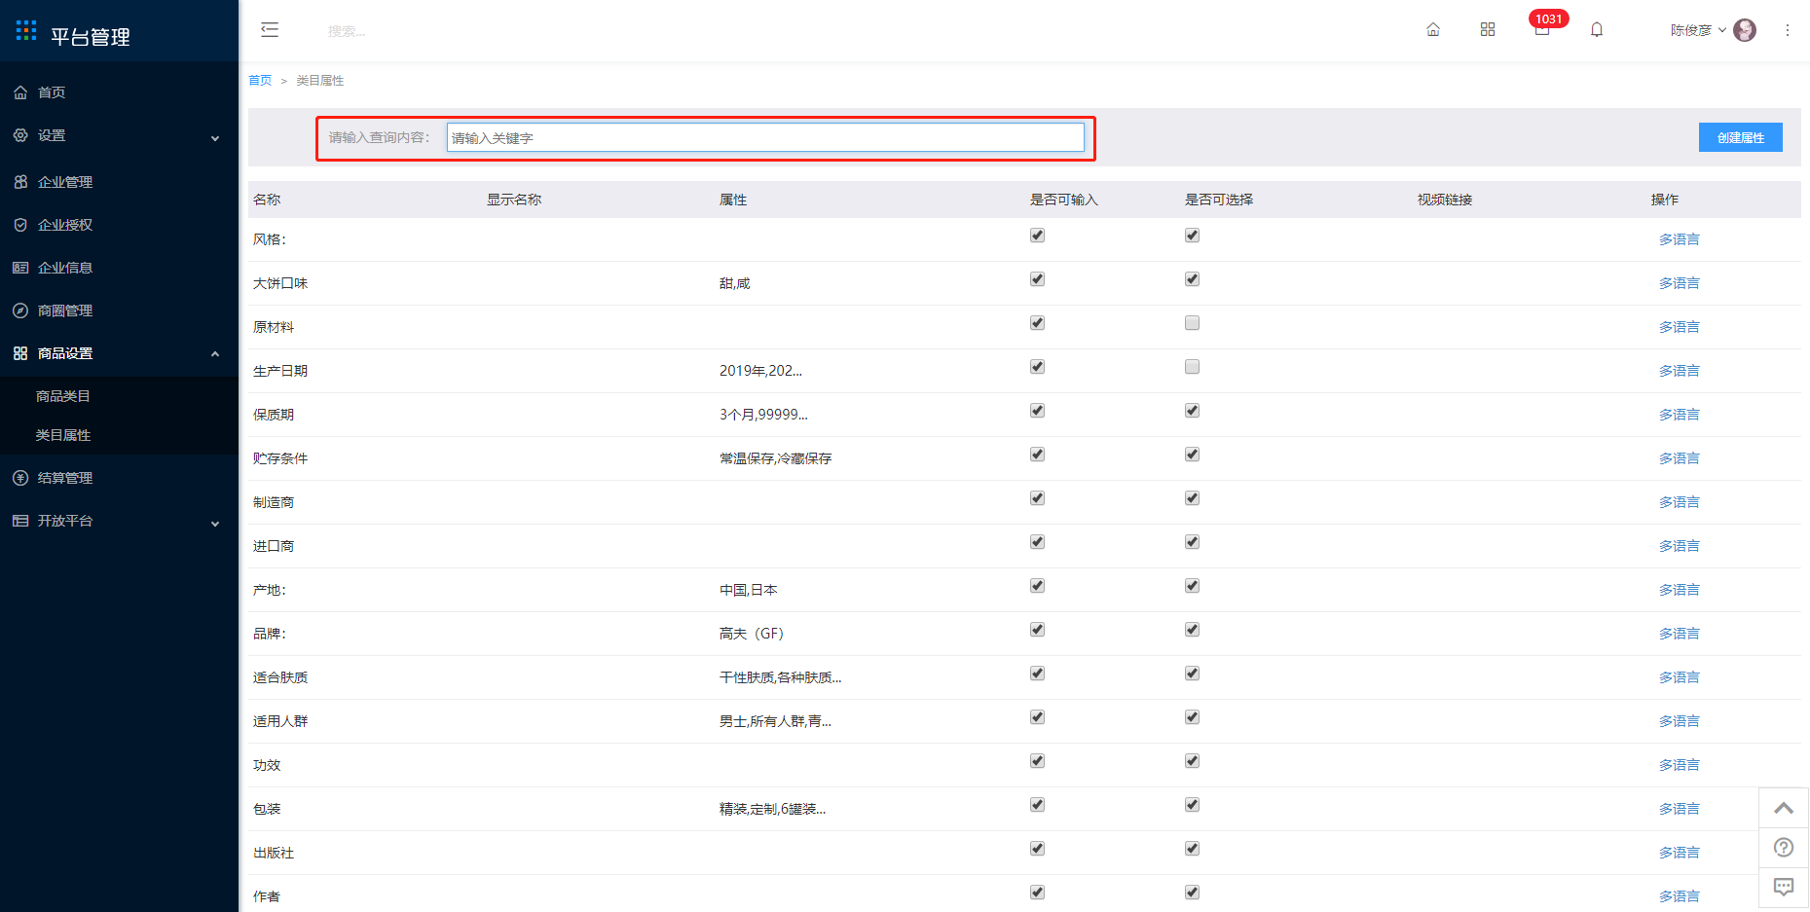
Task: Click the 显示名称 column header
Action: (514, 200)
